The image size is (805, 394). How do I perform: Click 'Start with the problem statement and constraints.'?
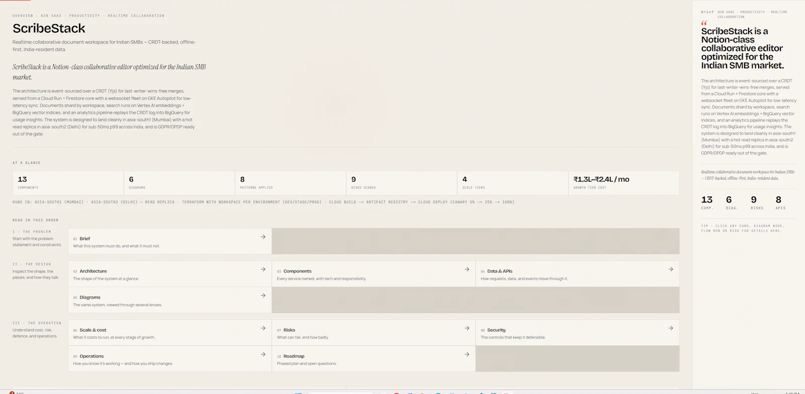37,242
